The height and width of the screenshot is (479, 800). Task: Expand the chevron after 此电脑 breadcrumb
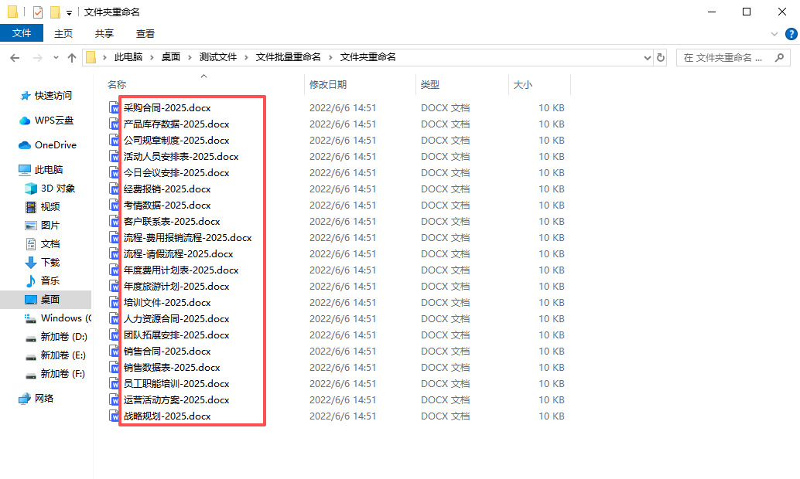pyautogui.click(x=152, y=57)
